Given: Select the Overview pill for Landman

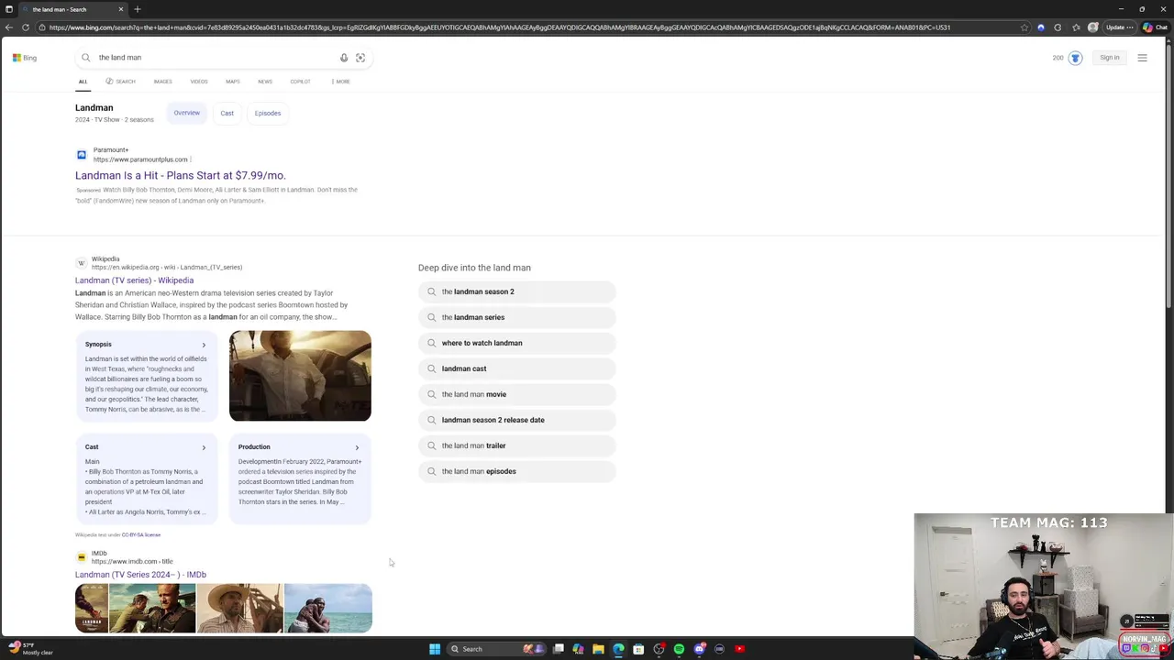Looking at the screenshot, I should 186,113.
